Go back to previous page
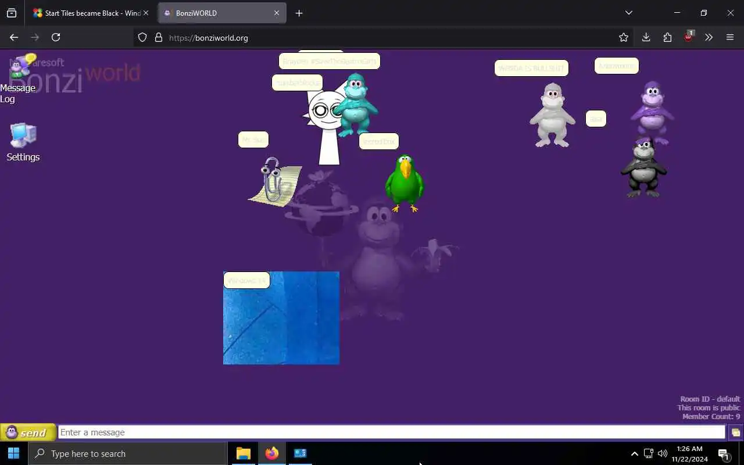This screenshot has width=744, height=465. pos(14,37)
